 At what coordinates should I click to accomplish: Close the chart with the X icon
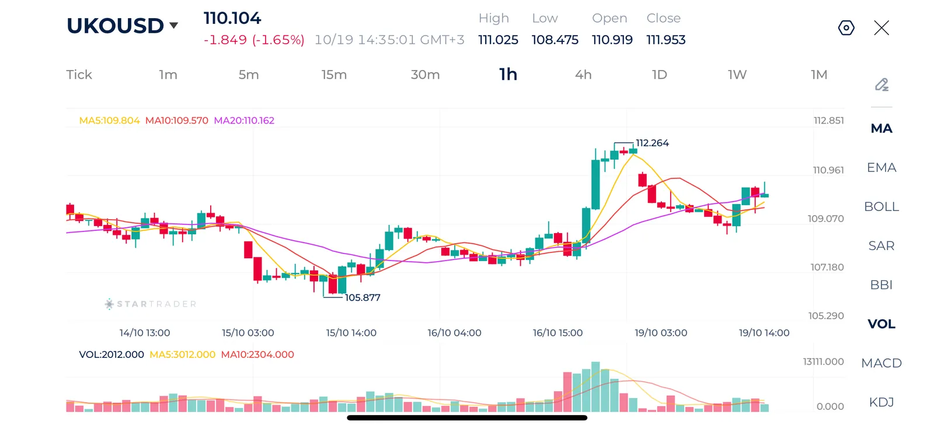click(x=881, y=27)
